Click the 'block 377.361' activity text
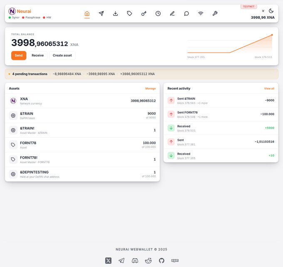 [186, 145]
